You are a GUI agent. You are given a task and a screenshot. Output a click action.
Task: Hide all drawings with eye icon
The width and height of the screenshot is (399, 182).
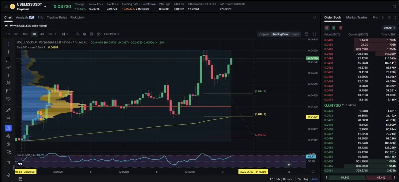(8, 152)
